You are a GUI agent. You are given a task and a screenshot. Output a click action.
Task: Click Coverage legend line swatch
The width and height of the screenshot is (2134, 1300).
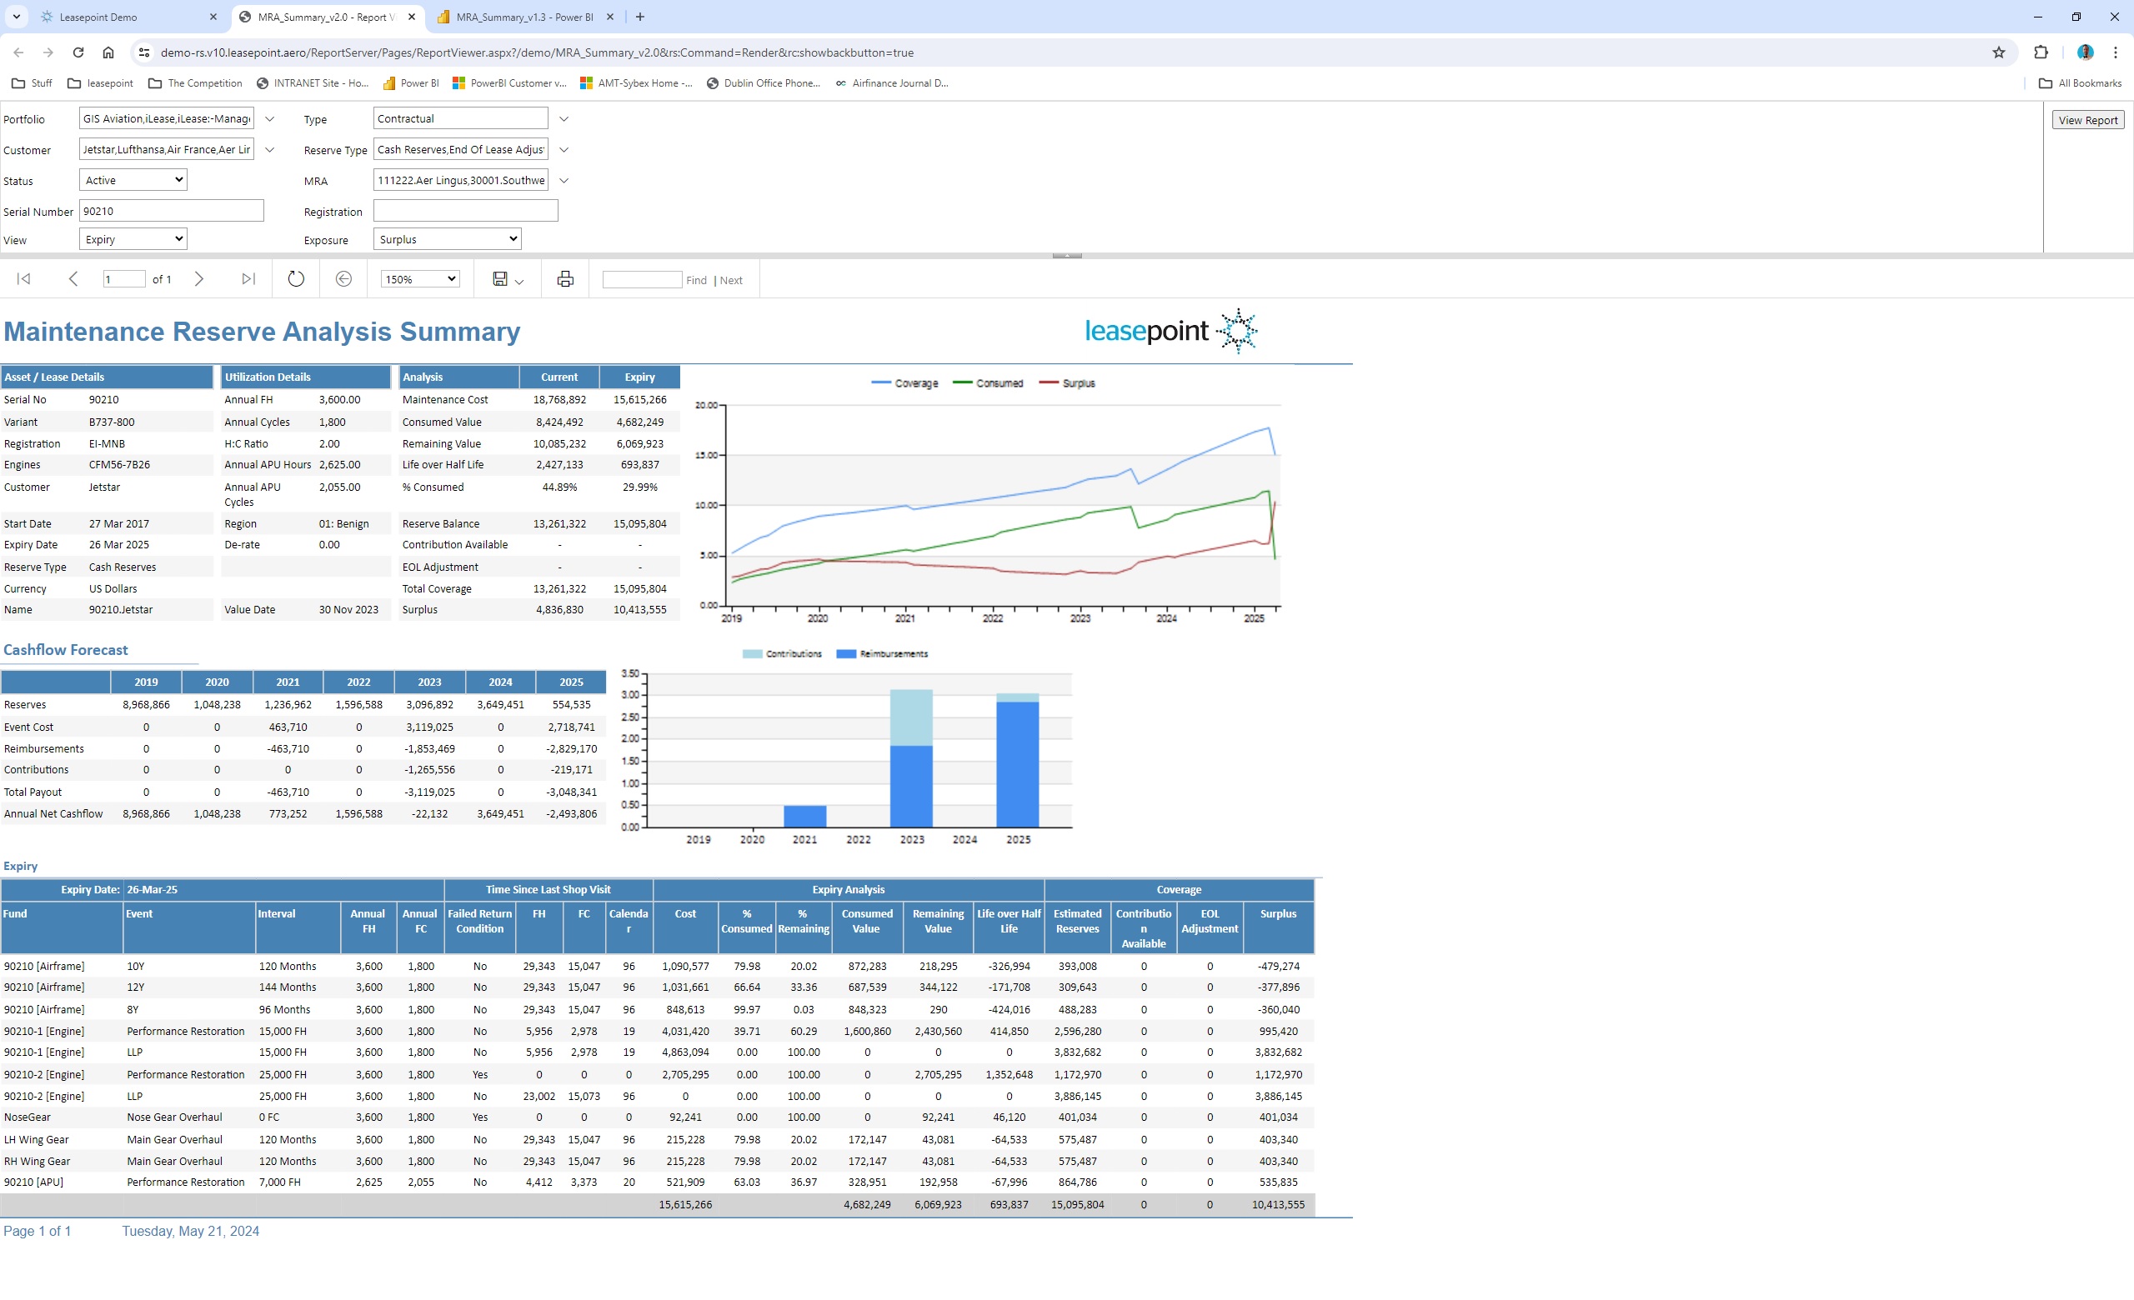pyautogui.click(x=881, y=382)
